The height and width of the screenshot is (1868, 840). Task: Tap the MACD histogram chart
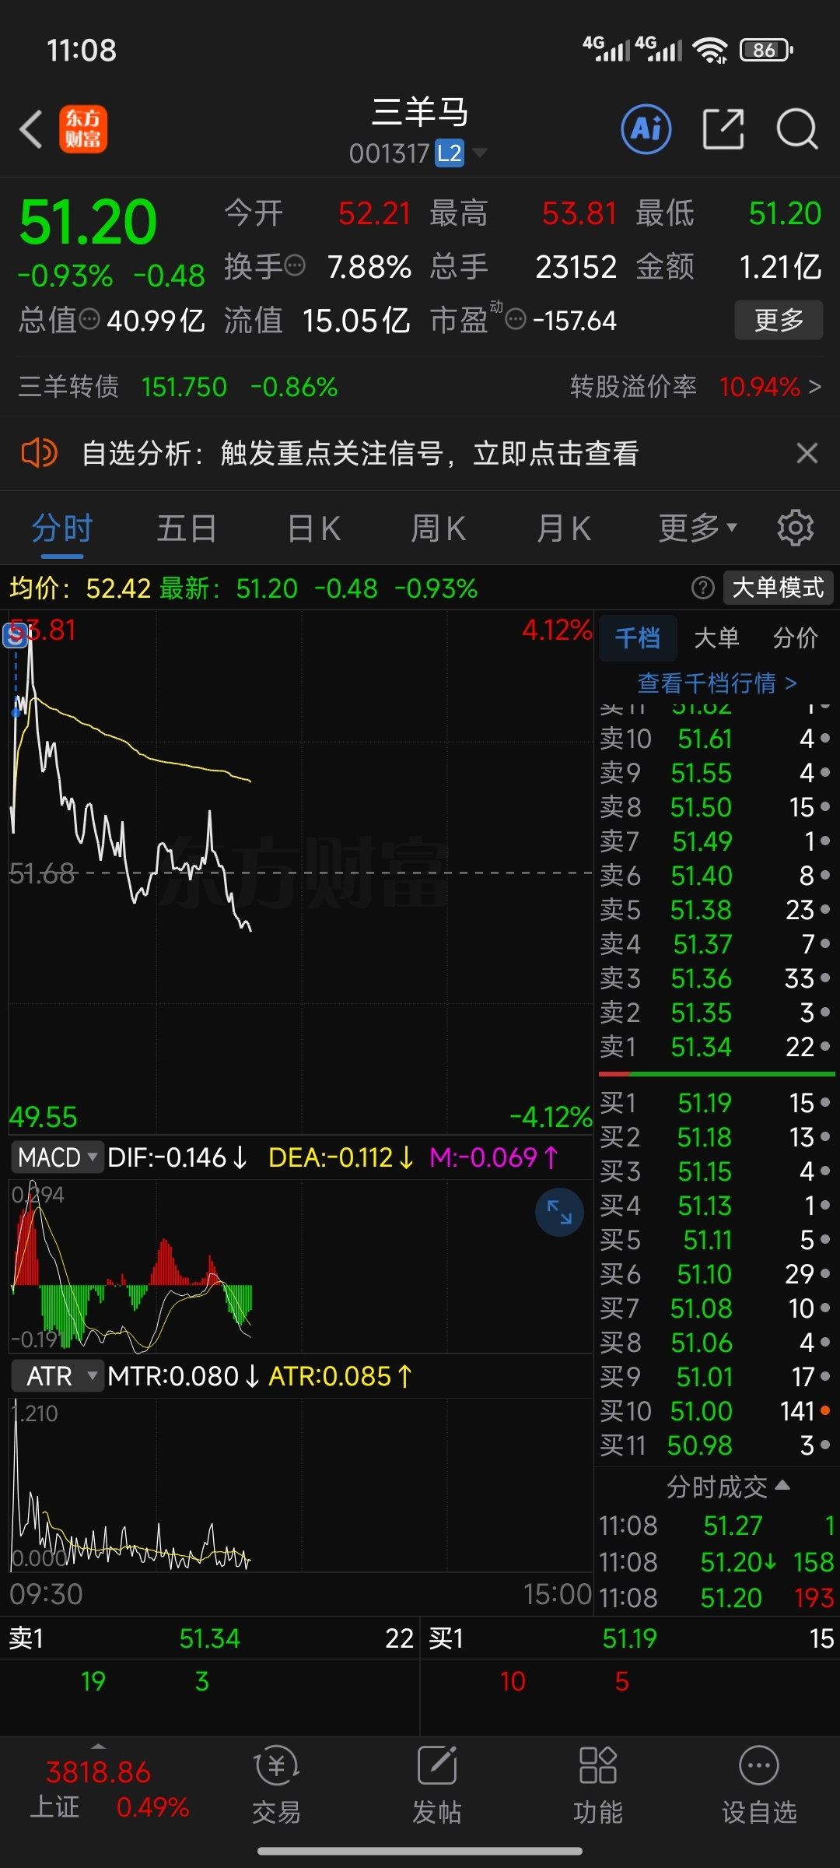[300, 1266]
